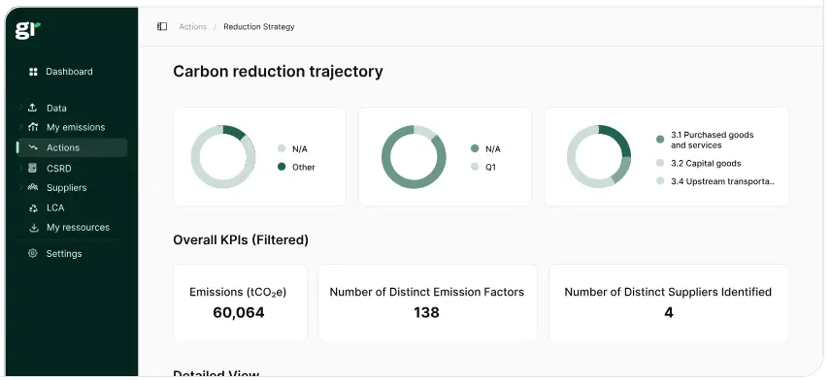Click the emission factors count 138

click(426, 312)
